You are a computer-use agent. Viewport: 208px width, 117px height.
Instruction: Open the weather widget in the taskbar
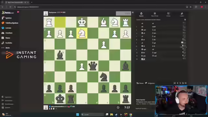click(6, 114)
